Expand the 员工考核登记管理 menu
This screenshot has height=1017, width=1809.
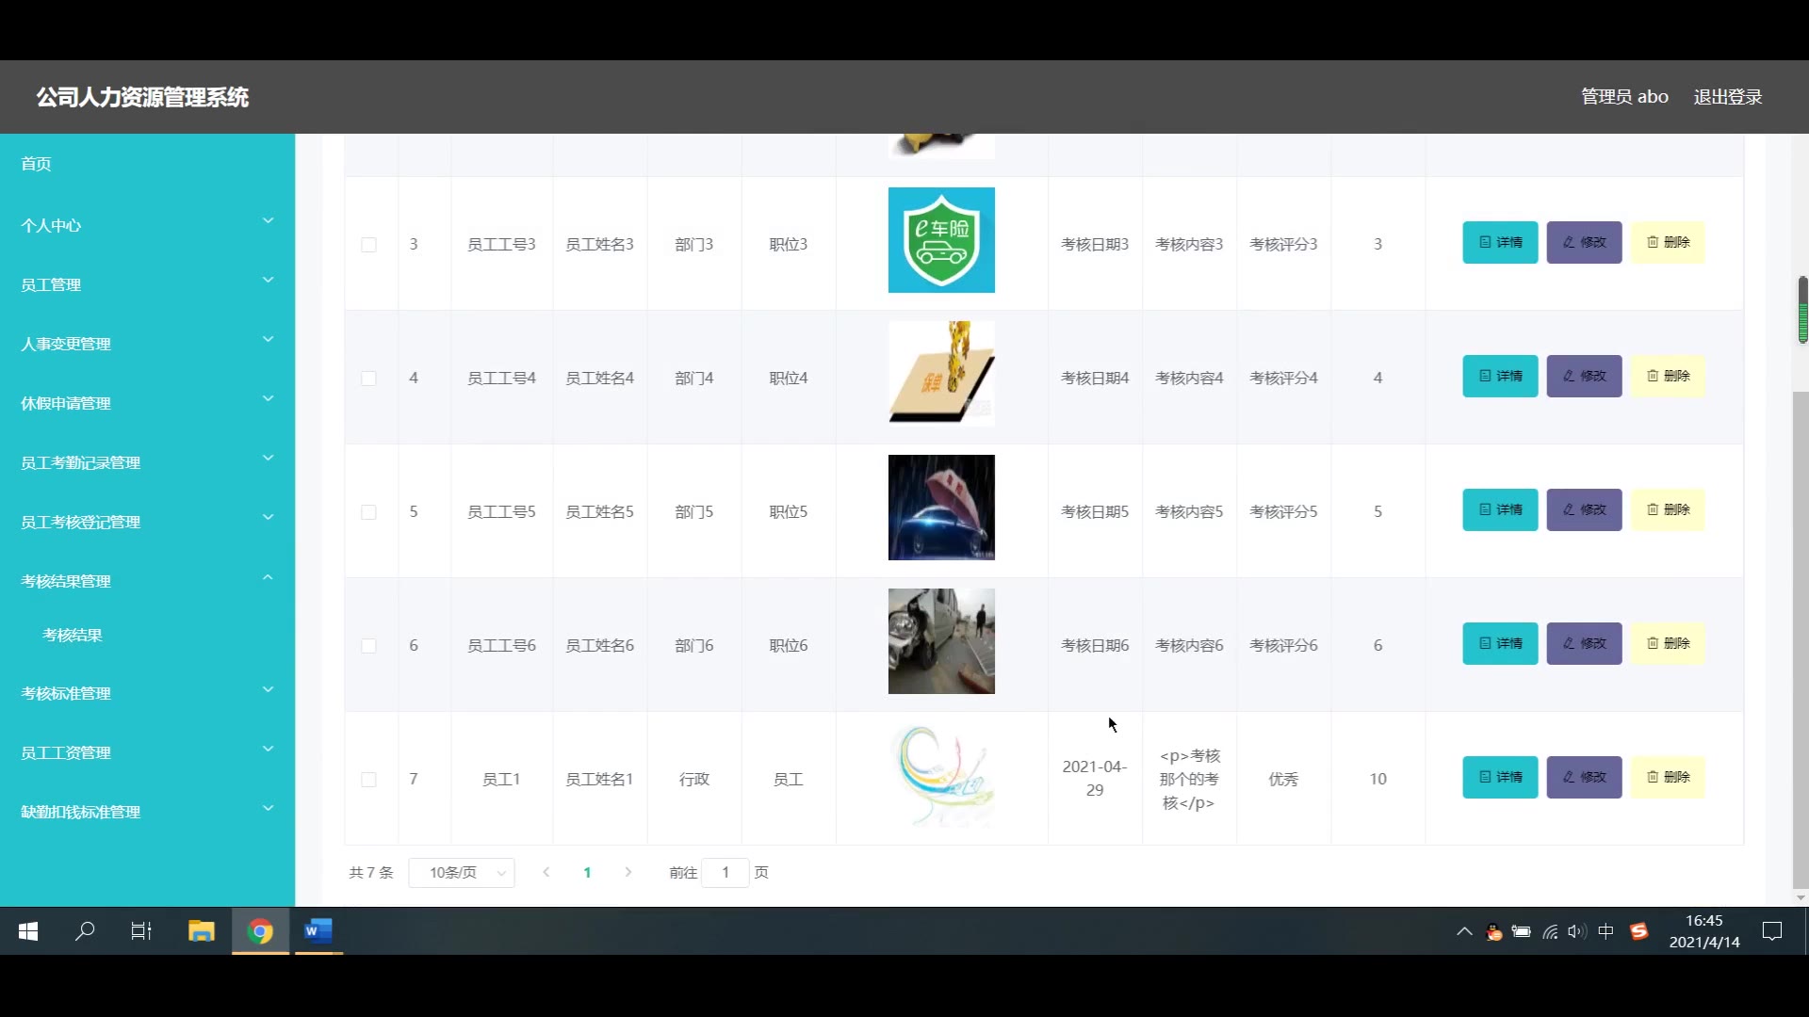[147, 522]
